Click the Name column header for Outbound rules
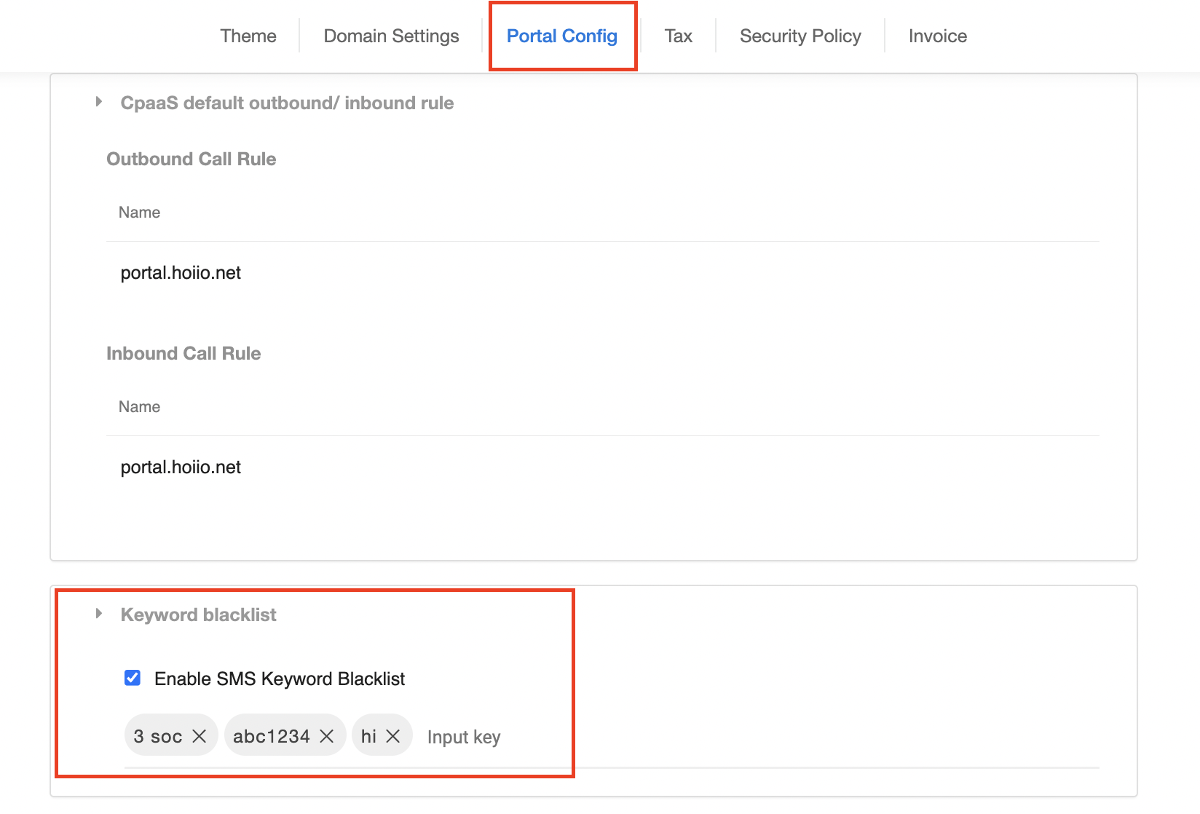The width and height of the screenshot is (1200, 814). point(139,213)
